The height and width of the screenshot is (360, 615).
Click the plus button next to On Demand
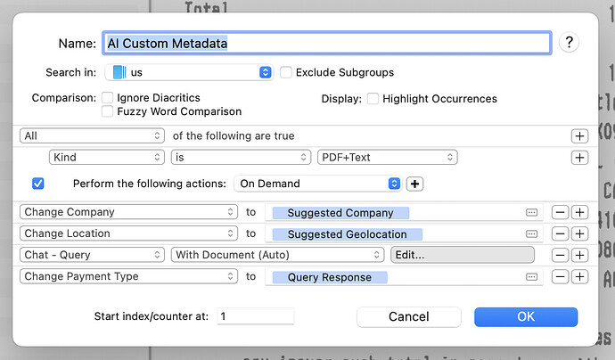[x=414, y=184]
